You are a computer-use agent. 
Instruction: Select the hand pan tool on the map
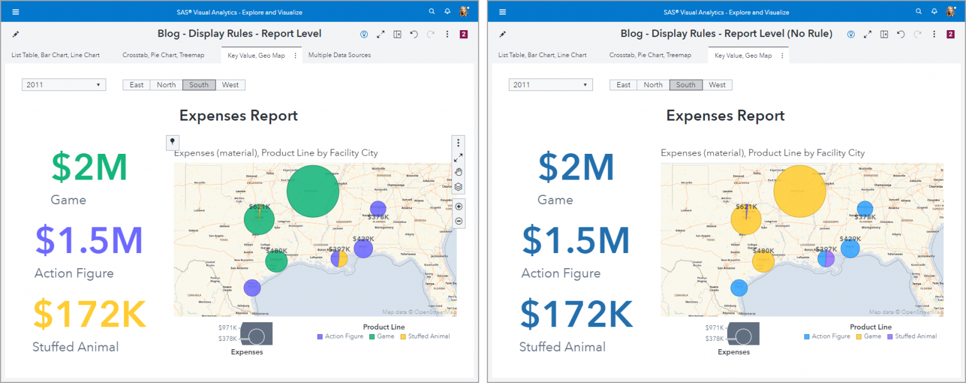tap(458, 172)
